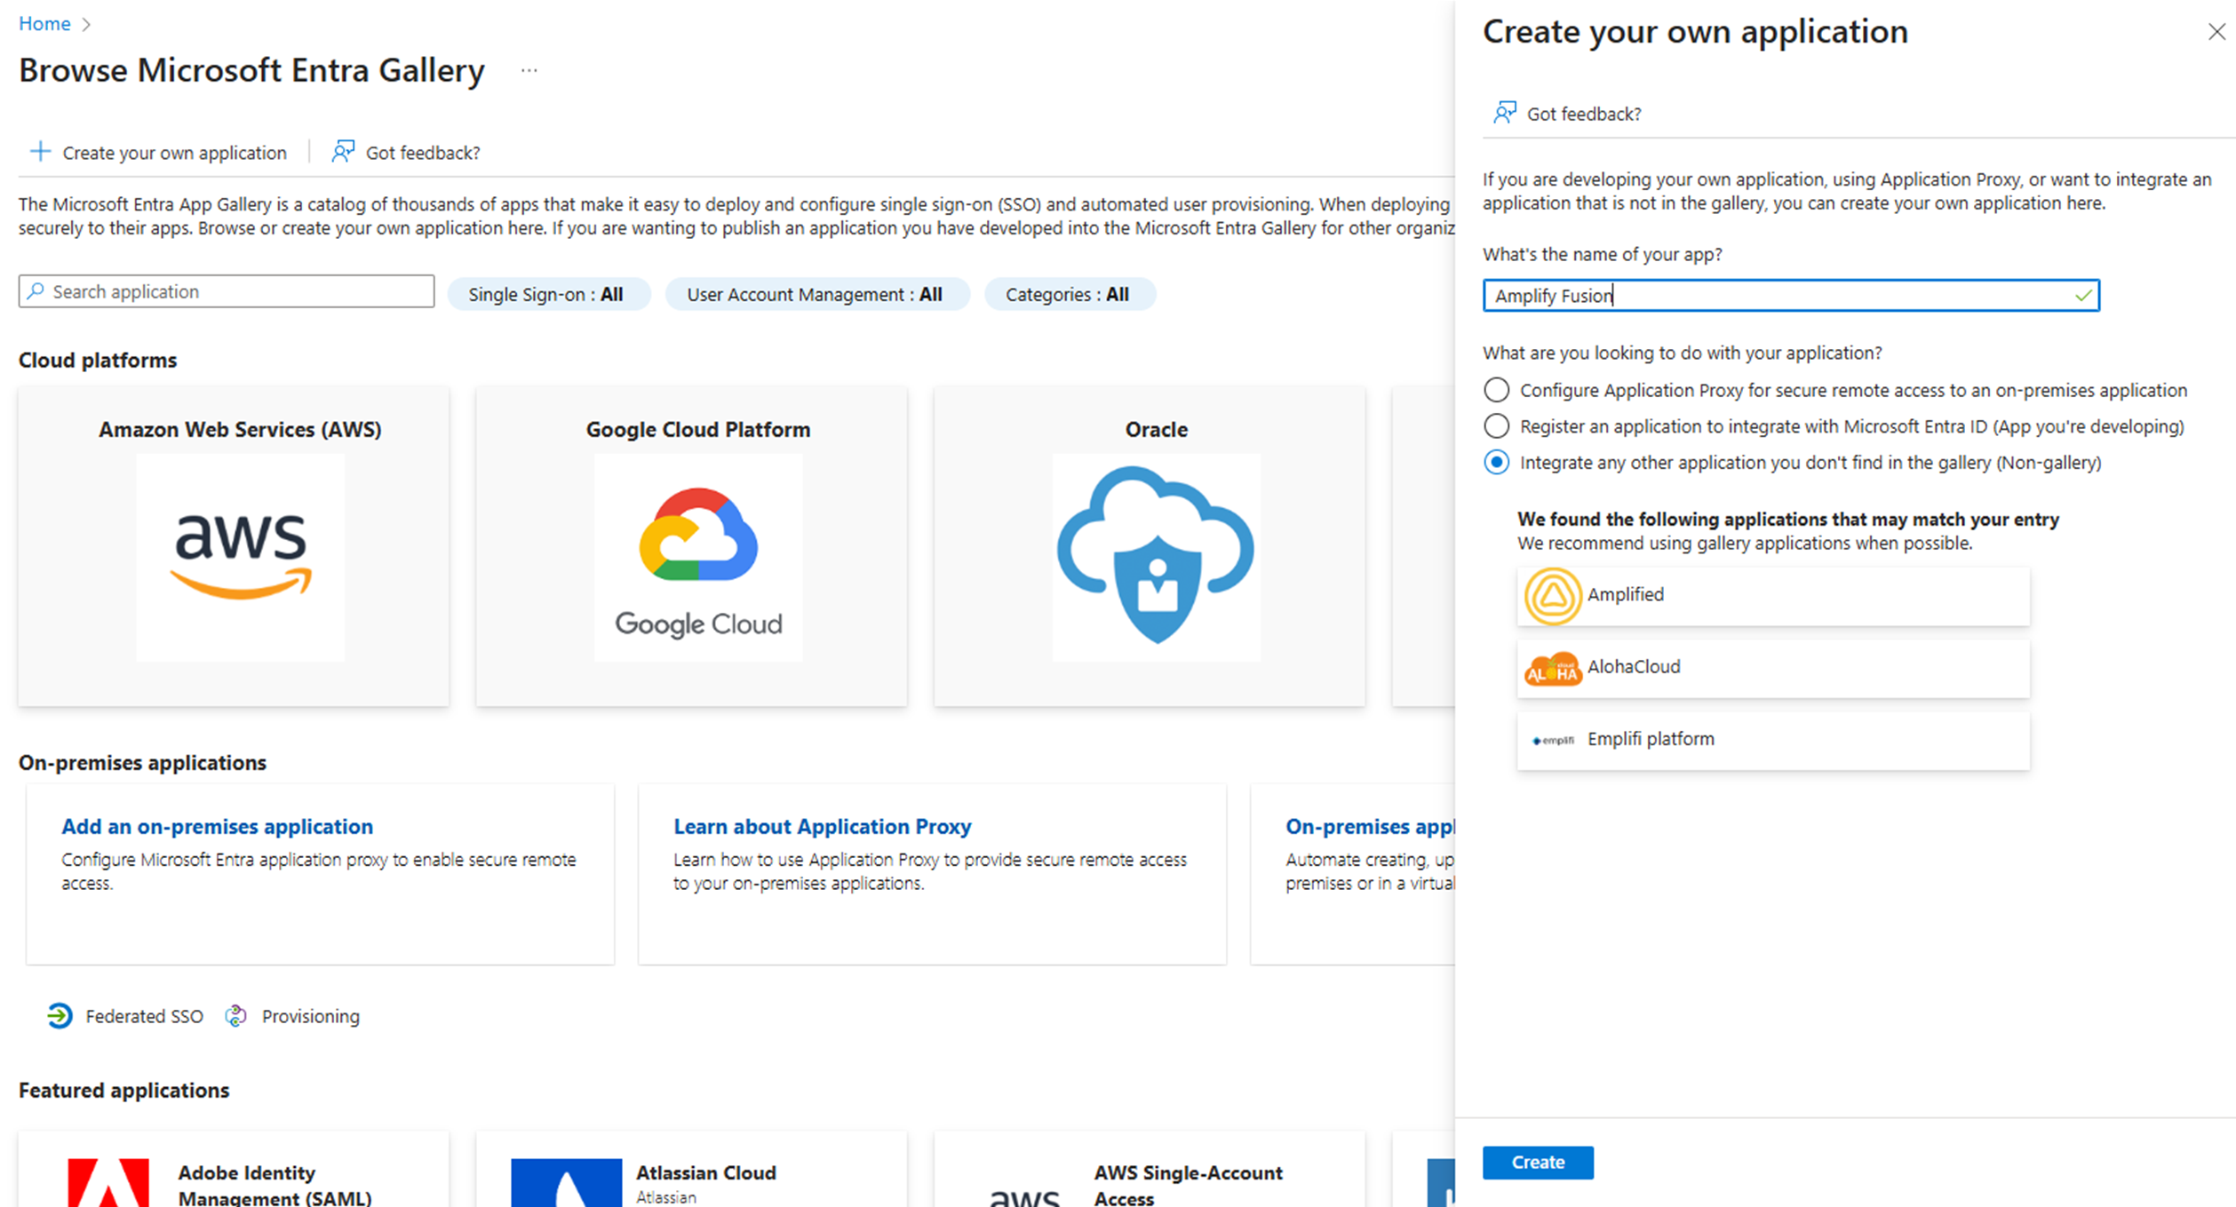This screenshot has width=2236, height=1207.
Task: Click the Provisioning icon
Action: pos(235,1015)
